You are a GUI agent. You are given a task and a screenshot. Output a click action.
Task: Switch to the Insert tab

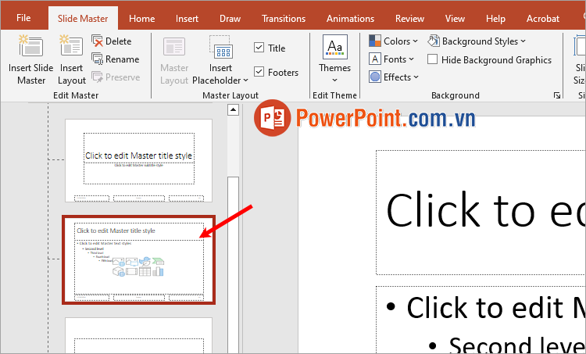tap(187, 19)
